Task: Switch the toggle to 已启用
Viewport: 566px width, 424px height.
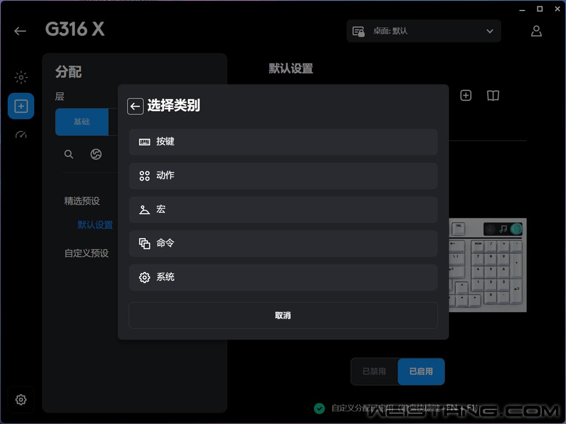Action: 421,371
